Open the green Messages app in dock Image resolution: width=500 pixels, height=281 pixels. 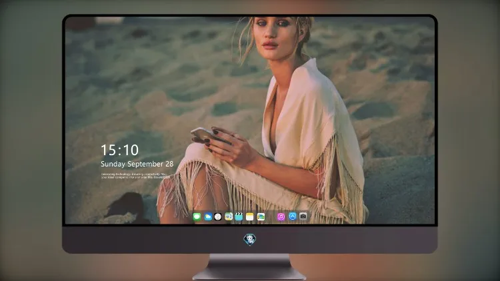(x=197, y=216)
